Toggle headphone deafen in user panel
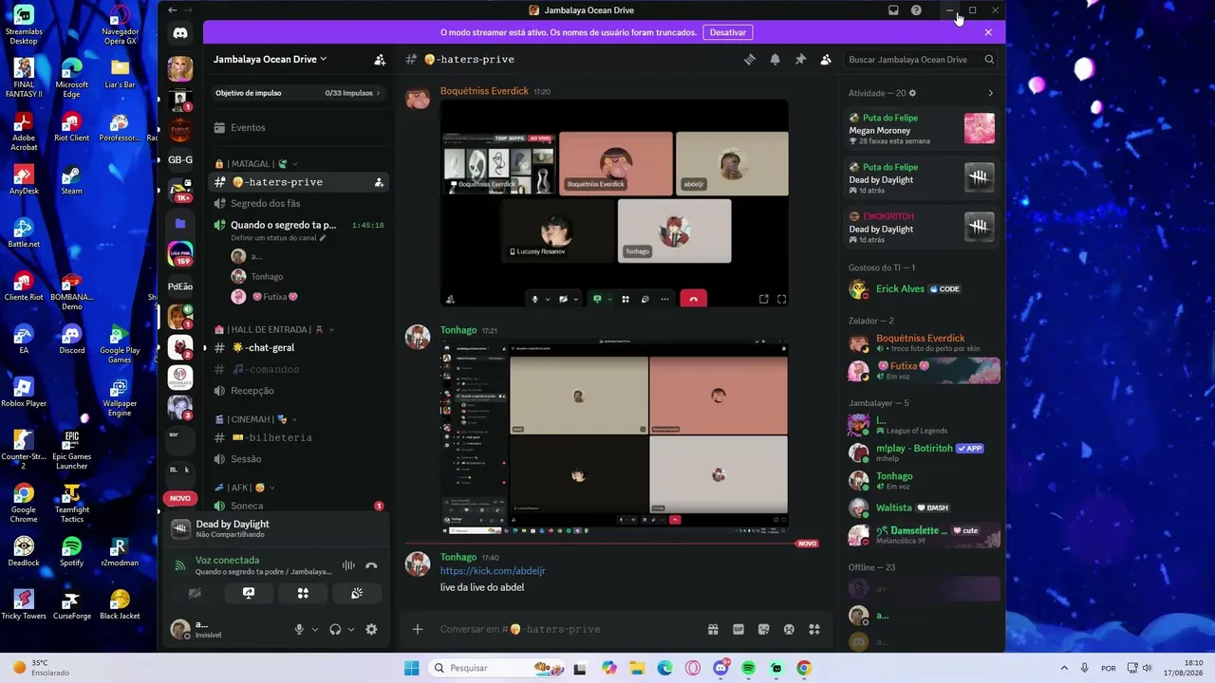1215x683 pixels. pyautogui.click(x=335, y=629)
